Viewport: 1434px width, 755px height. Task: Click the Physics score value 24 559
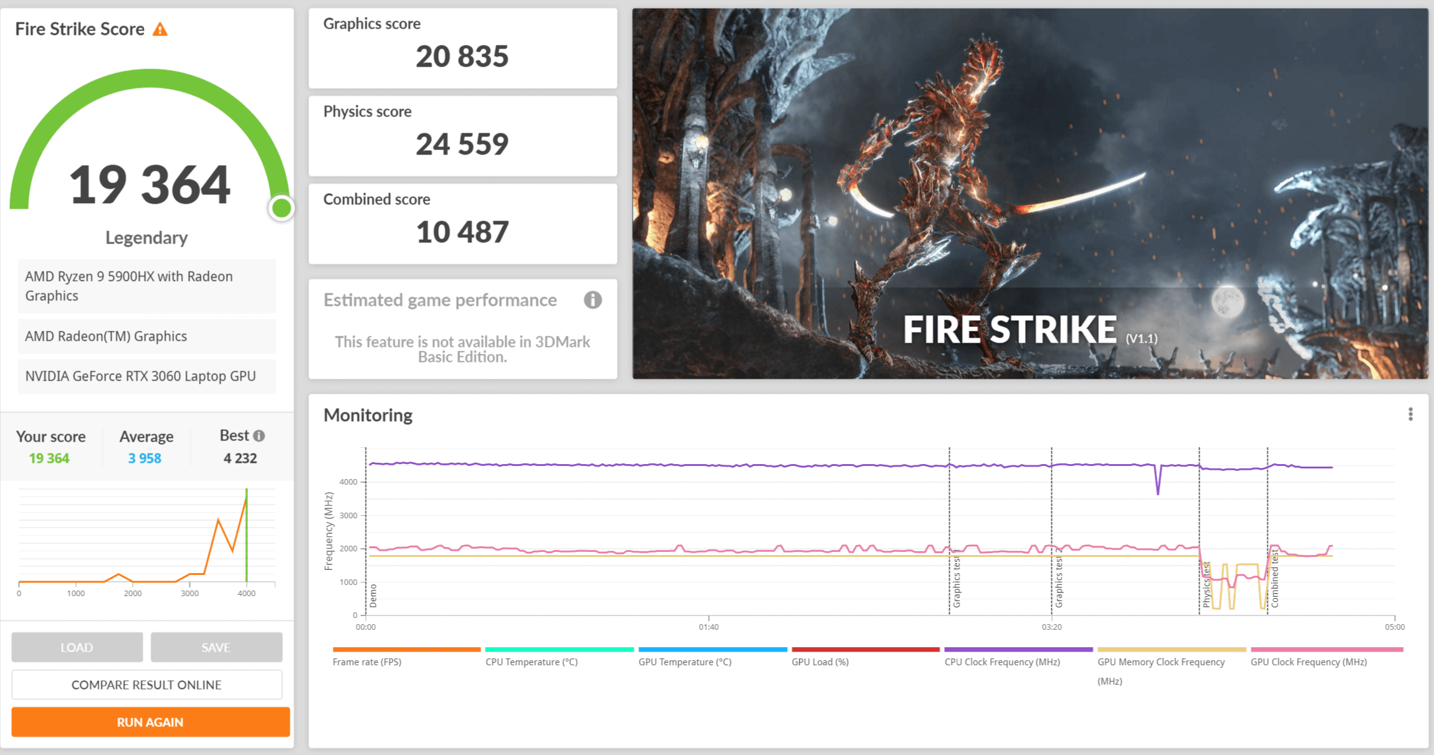pos(462,145)
